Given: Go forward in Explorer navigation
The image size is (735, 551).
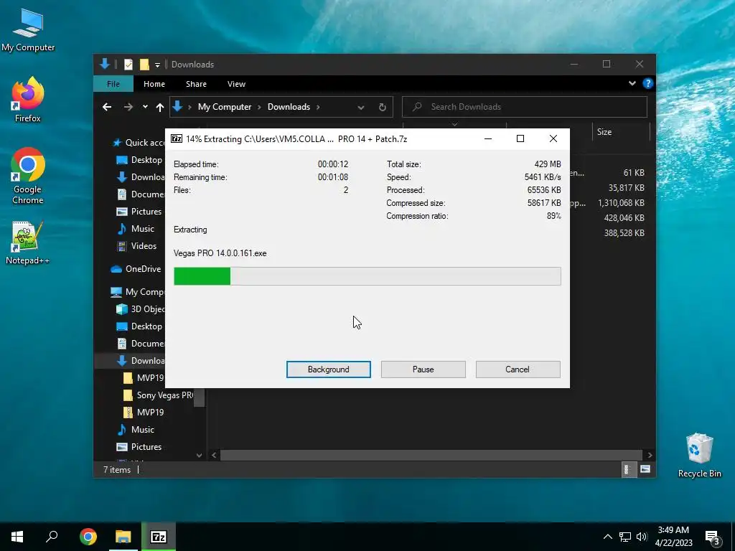Looking at the screenshot, I should pyautogui.click(x=128, y=107).
